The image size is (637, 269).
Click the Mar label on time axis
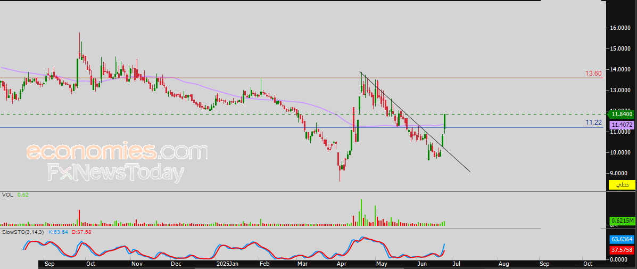click(302, 264)
